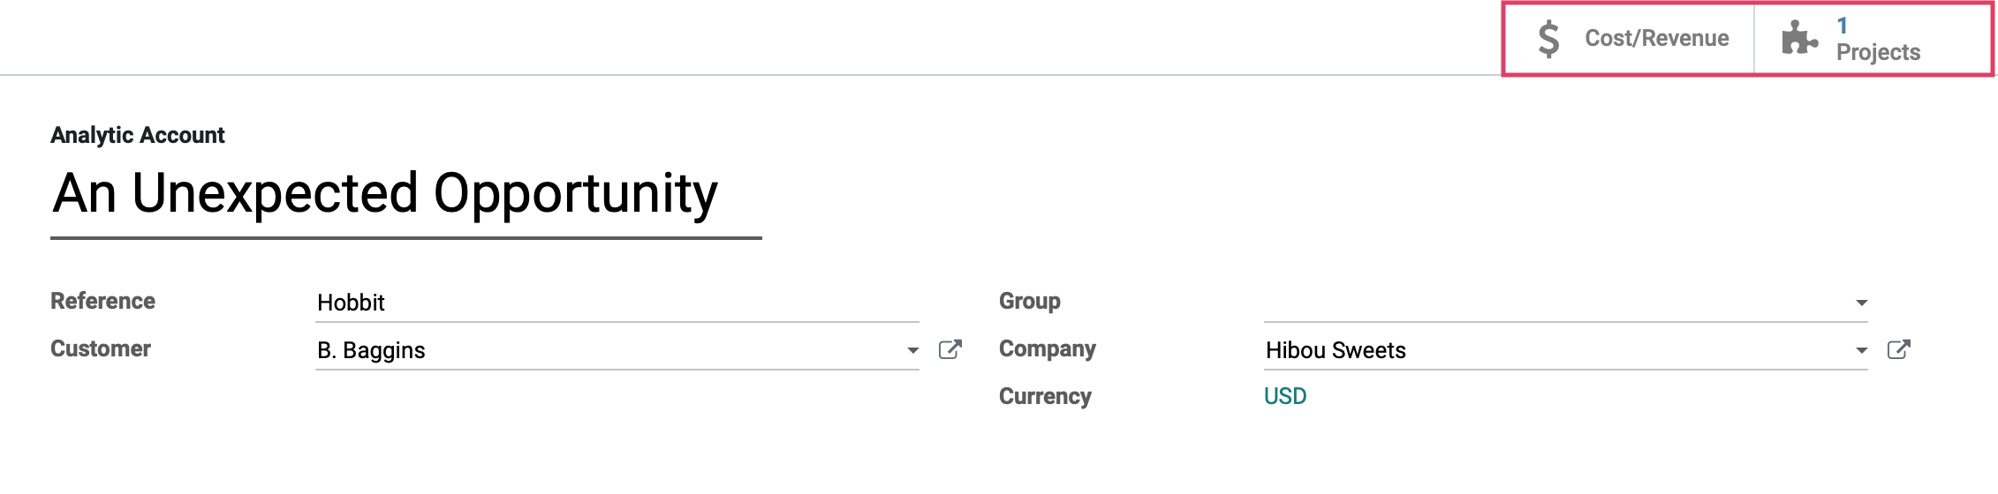Expand the Company dropdown arrow

(x=1861, y=350)
